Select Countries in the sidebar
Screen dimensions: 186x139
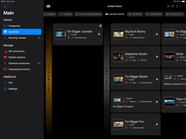[22, 32]
